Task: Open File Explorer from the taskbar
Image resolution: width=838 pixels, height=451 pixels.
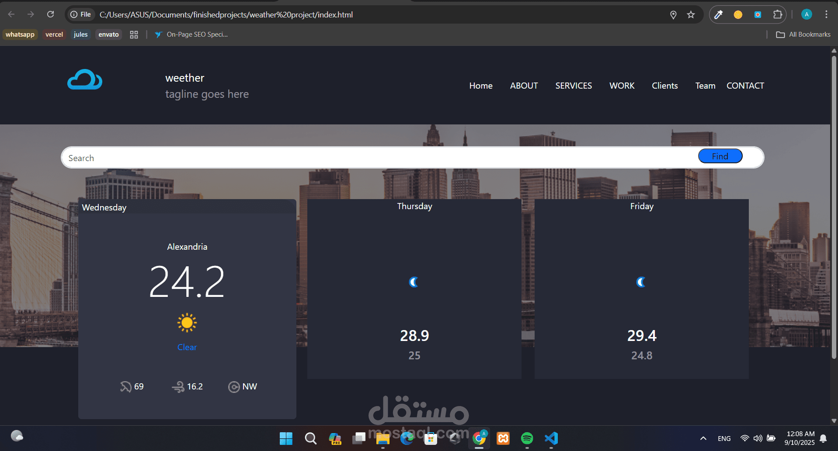Action: click(x=383, y=438)
